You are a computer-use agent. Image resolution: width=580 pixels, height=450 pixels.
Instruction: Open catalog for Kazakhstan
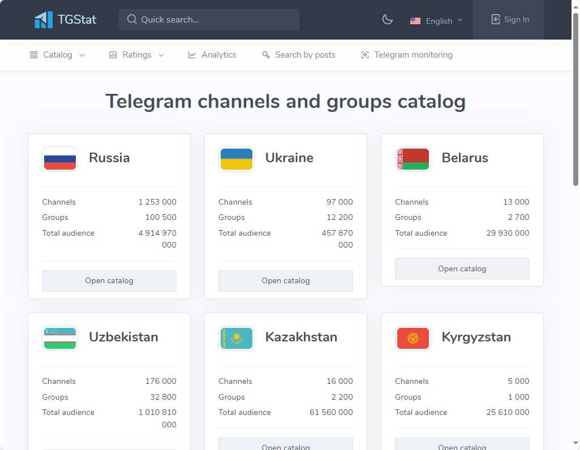286,444
